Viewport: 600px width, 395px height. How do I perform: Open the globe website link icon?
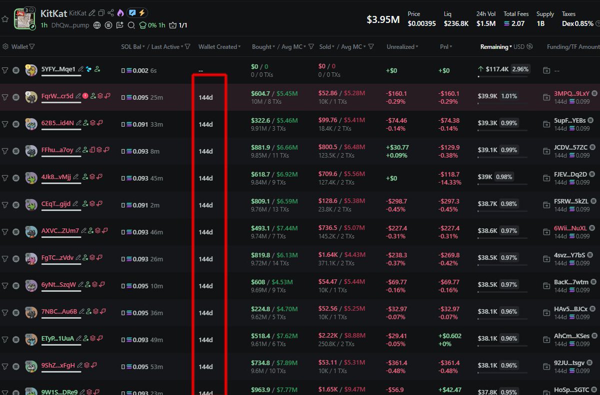click(96, 25)
